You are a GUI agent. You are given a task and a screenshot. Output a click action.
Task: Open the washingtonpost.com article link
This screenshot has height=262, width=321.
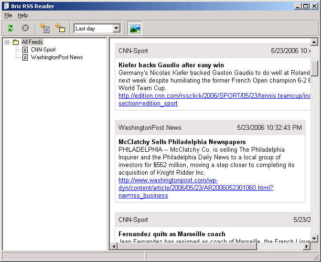(196, 188)
